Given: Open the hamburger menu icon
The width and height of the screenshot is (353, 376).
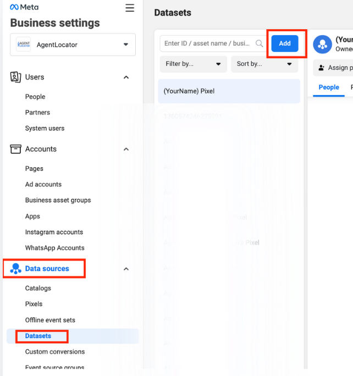Looking at the screenshot, I should 130,8.
